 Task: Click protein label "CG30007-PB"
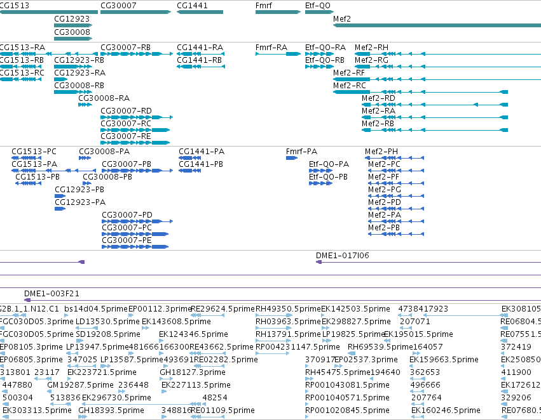127,164
